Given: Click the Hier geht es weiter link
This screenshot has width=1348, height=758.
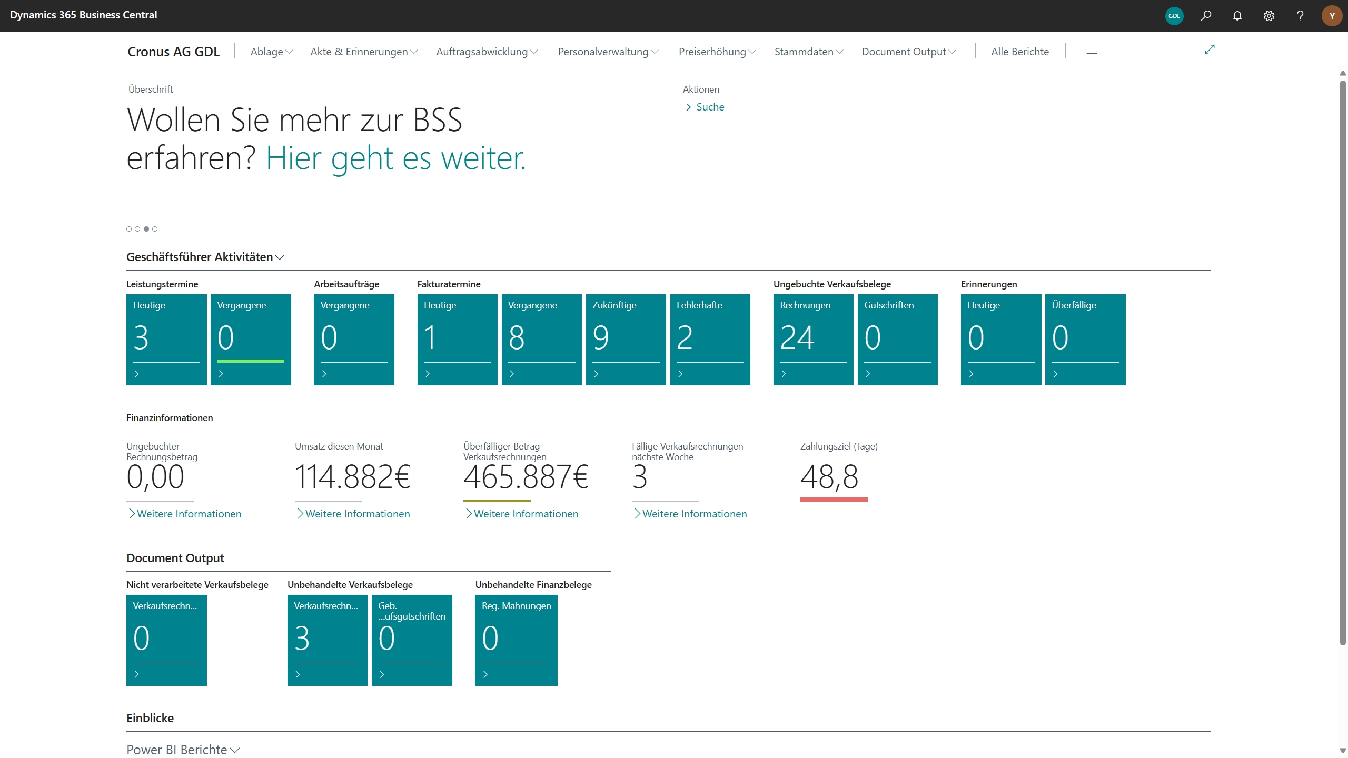Looking at the screenshot, I should tap(395, 158).
